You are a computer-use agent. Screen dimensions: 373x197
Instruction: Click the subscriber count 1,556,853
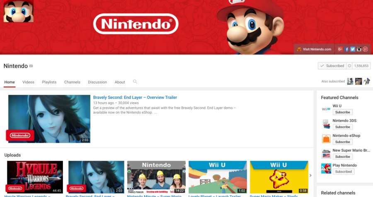coord(361,66)
